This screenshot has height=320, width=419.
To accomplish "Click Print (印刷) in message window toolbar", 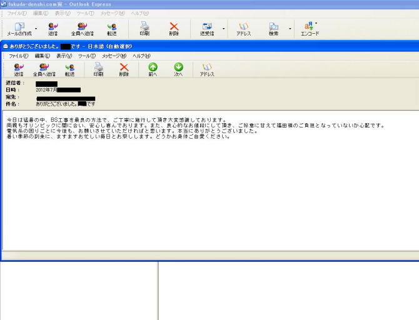I will click(98, 70).
